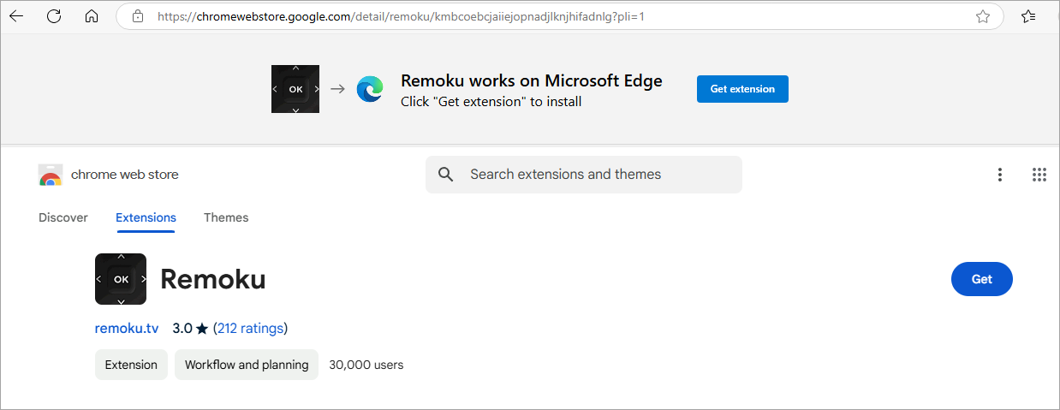Click the Remoku icon in Edge banner
The image size is (1060, 410).
pos(295,89)
